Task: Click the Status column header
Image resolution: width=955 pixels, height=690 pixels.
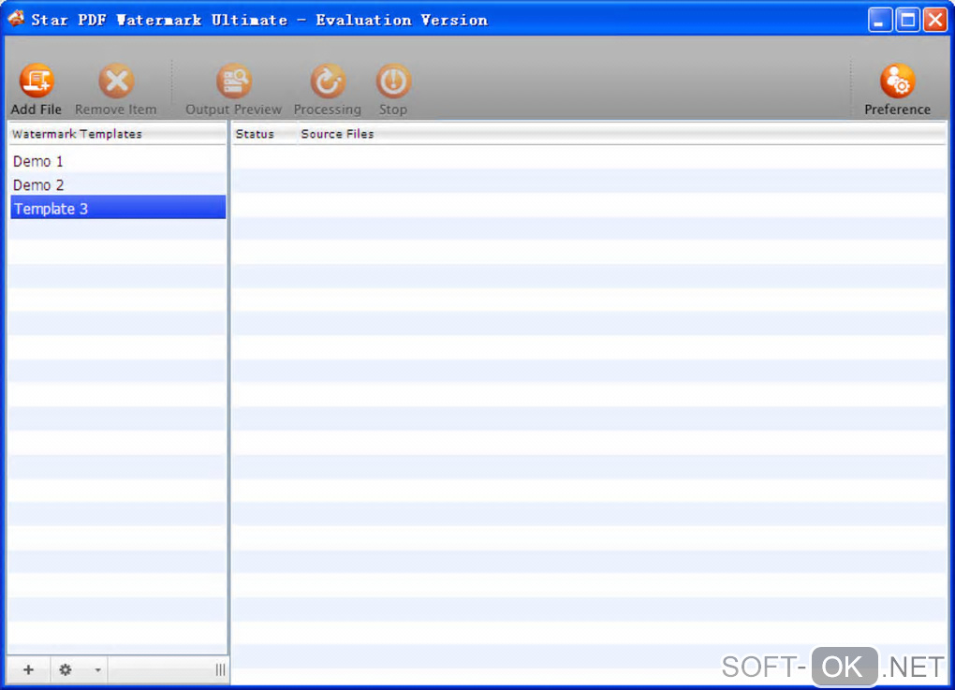Action: pyautogui.click(x=263, y=134)
